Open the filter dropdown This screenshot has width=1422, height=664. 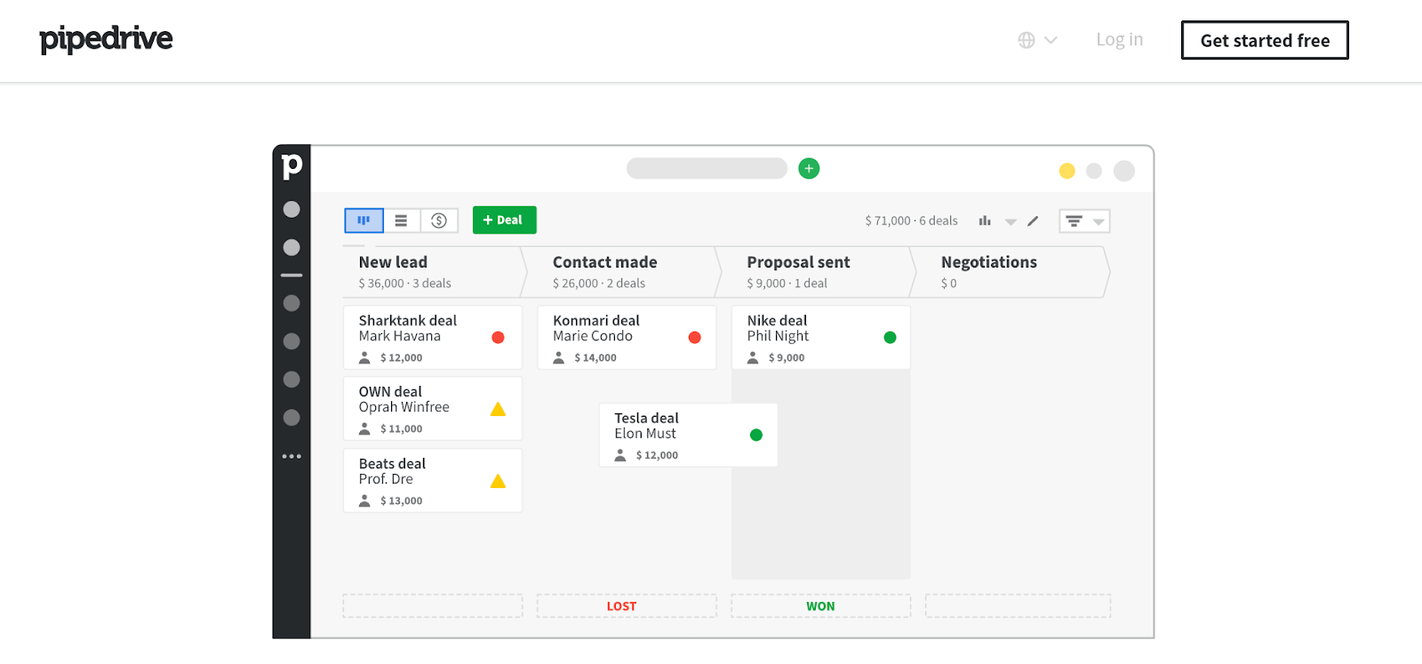coord(1084,220)
